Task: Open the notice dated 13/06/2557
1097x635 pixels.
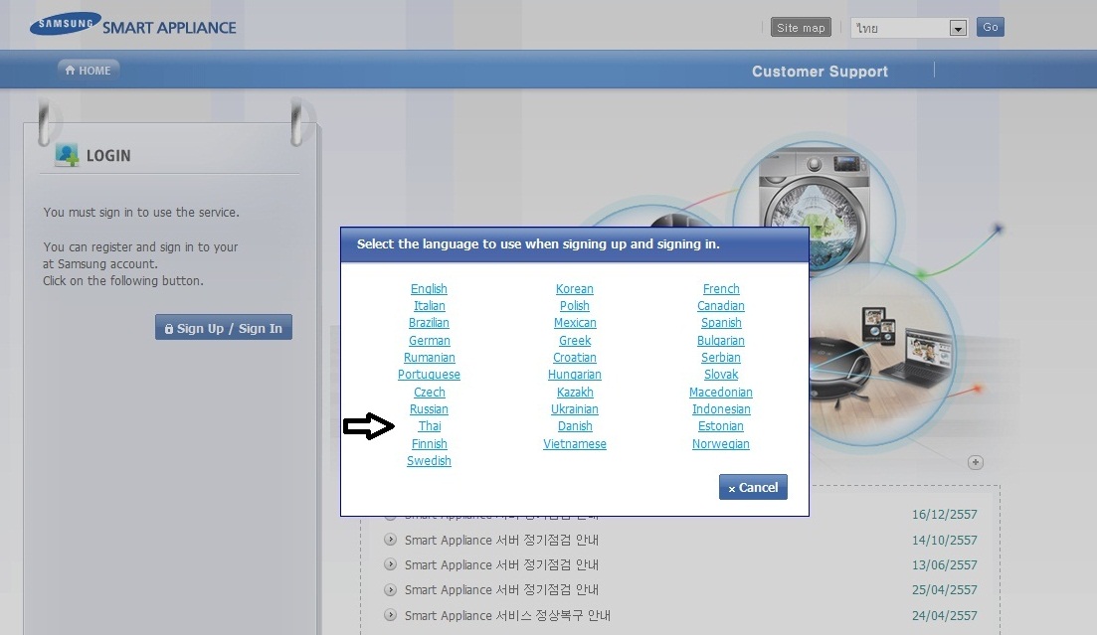Action: pyautogui.click(x=501, y=564)
